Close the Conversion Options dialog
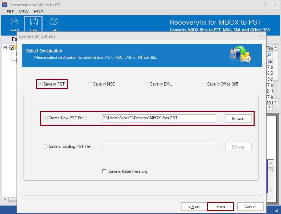The width and height of the screenshot is (281, 214). point(261,36)
